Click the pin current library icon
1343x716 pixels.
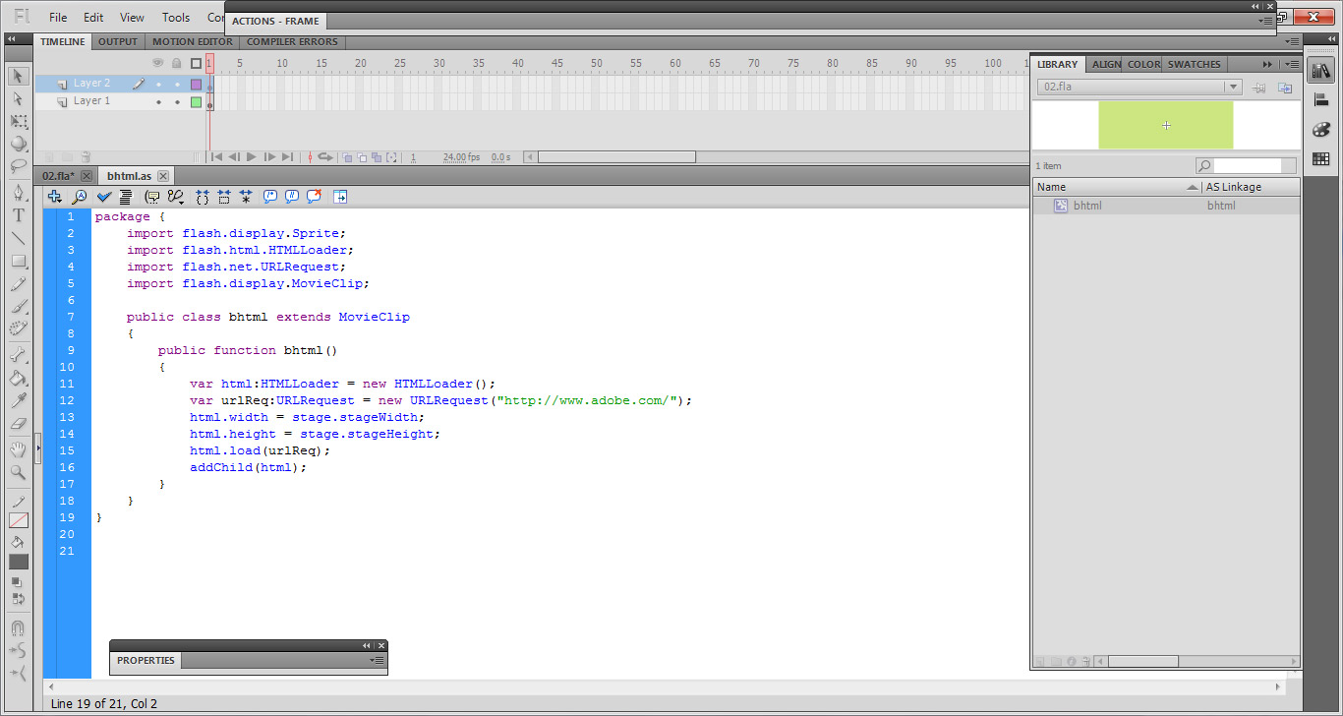click(1258, 87)
